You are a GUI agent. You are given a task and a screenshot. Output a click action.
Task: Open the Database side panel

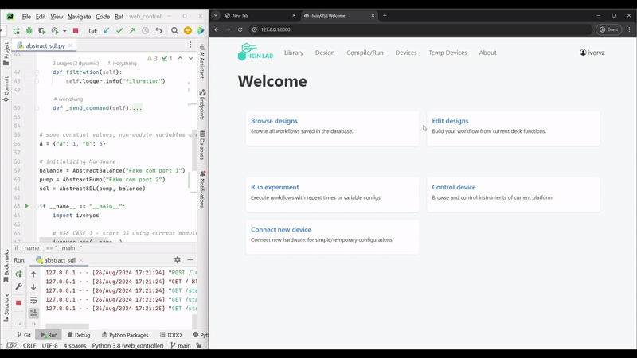click(x=202, y=146)
